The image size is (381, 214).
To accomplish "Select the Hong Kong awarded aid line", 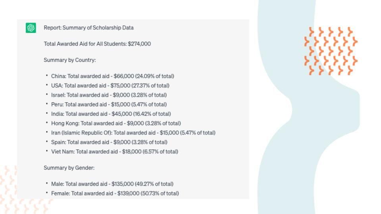I will (116, 123).
